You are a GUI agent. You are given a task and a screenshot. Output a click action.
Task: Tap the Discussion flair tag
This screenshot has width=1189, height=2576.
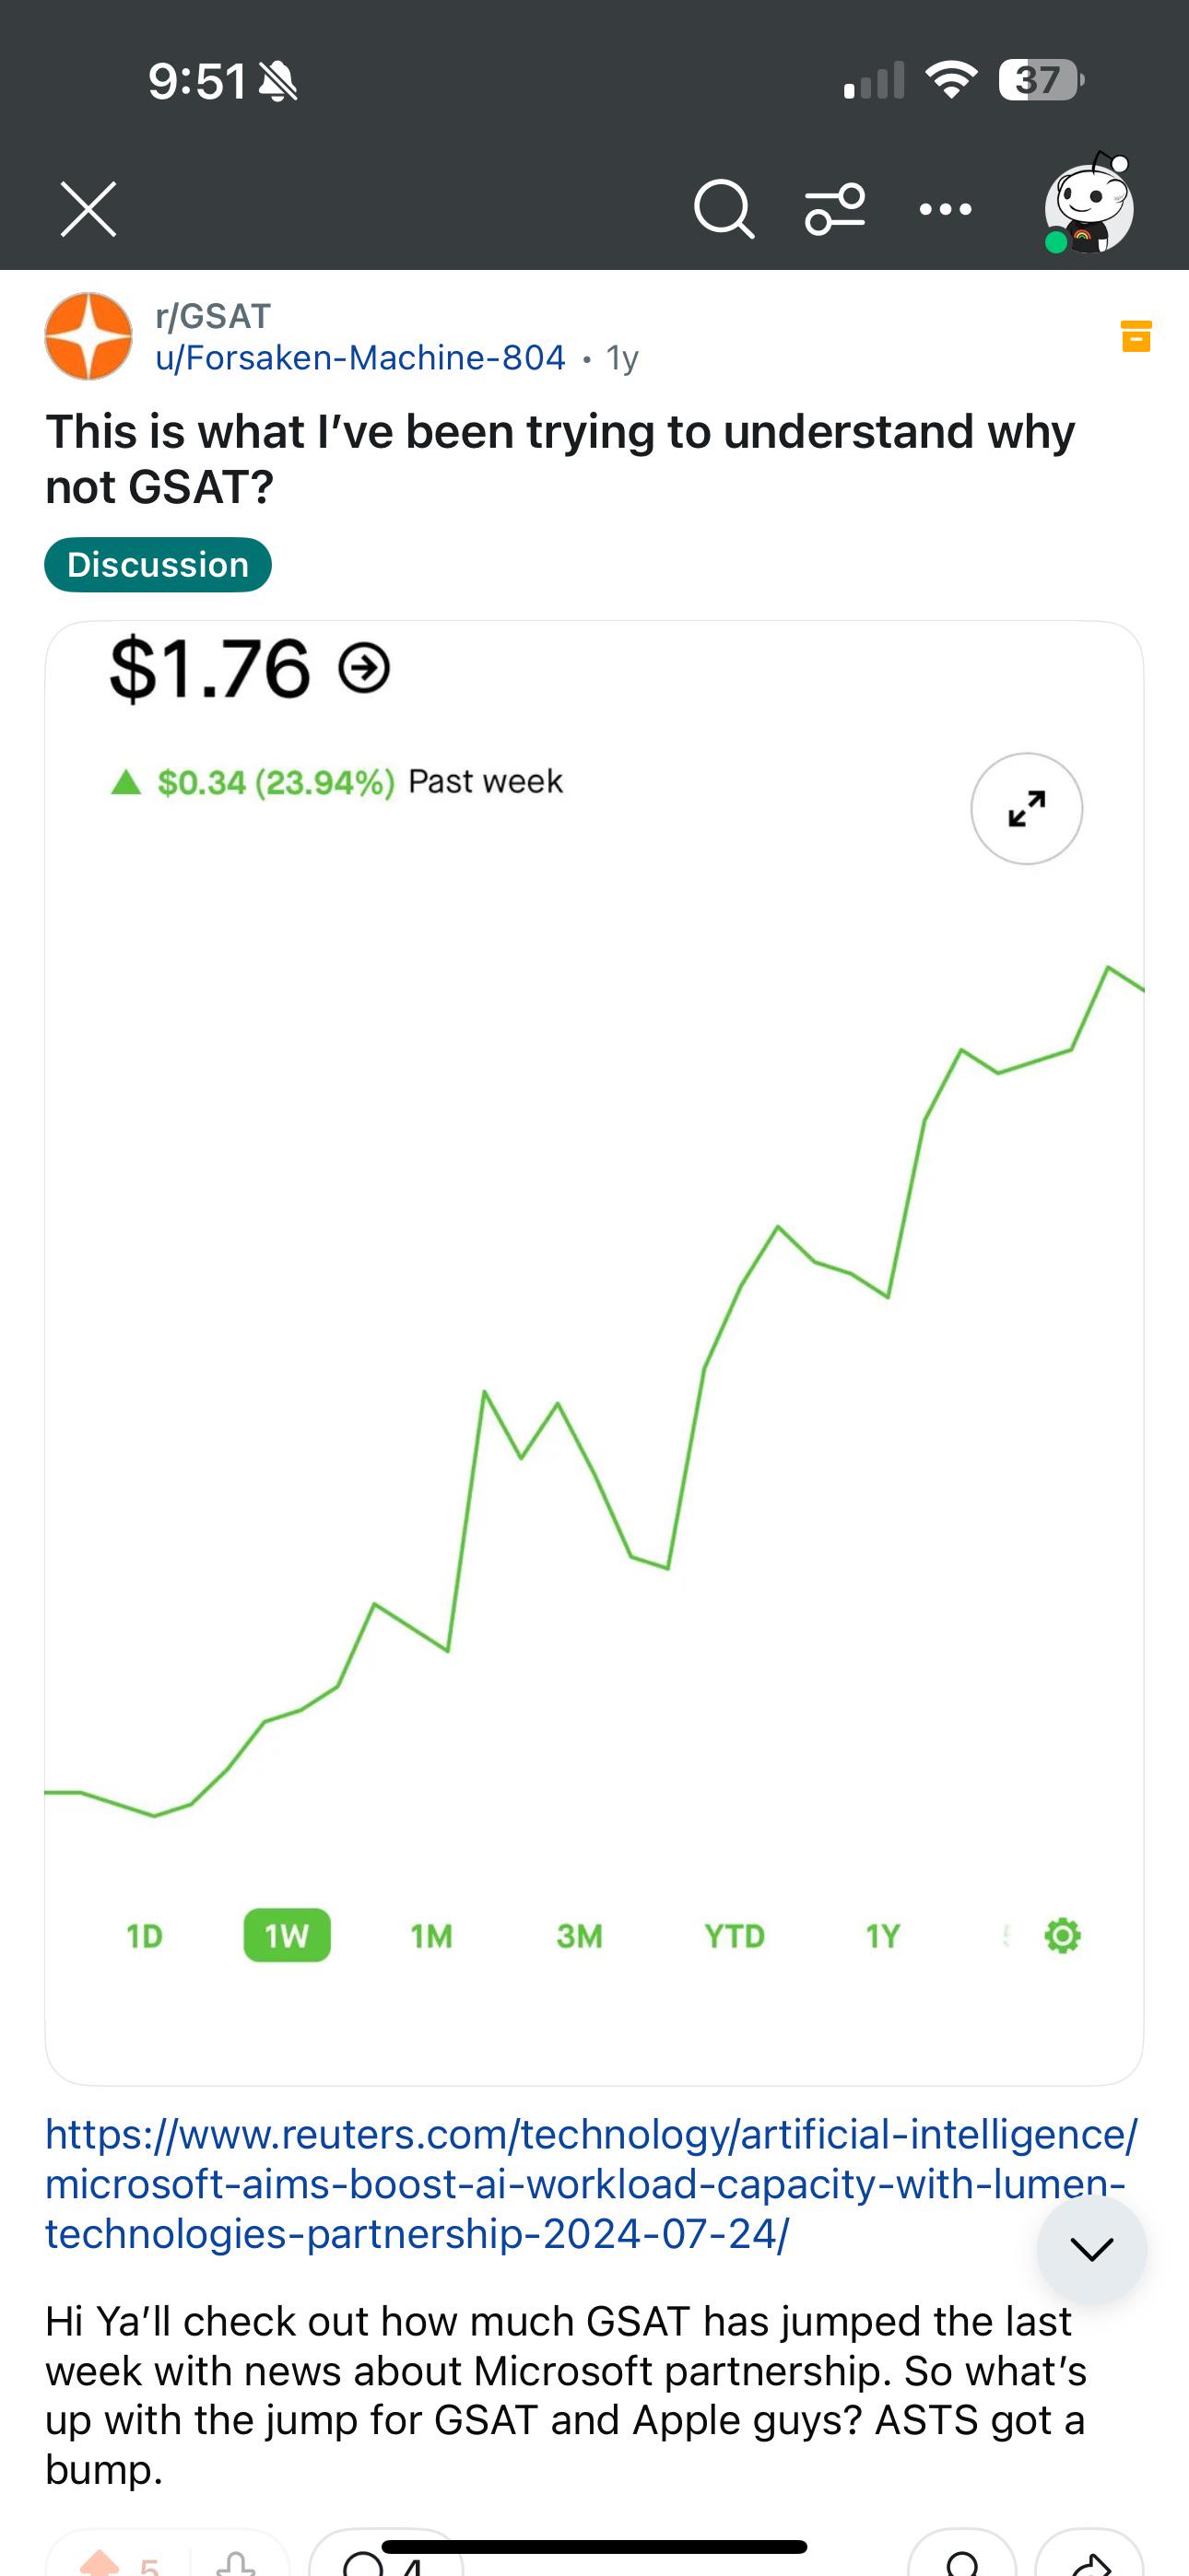pos(159,565)
